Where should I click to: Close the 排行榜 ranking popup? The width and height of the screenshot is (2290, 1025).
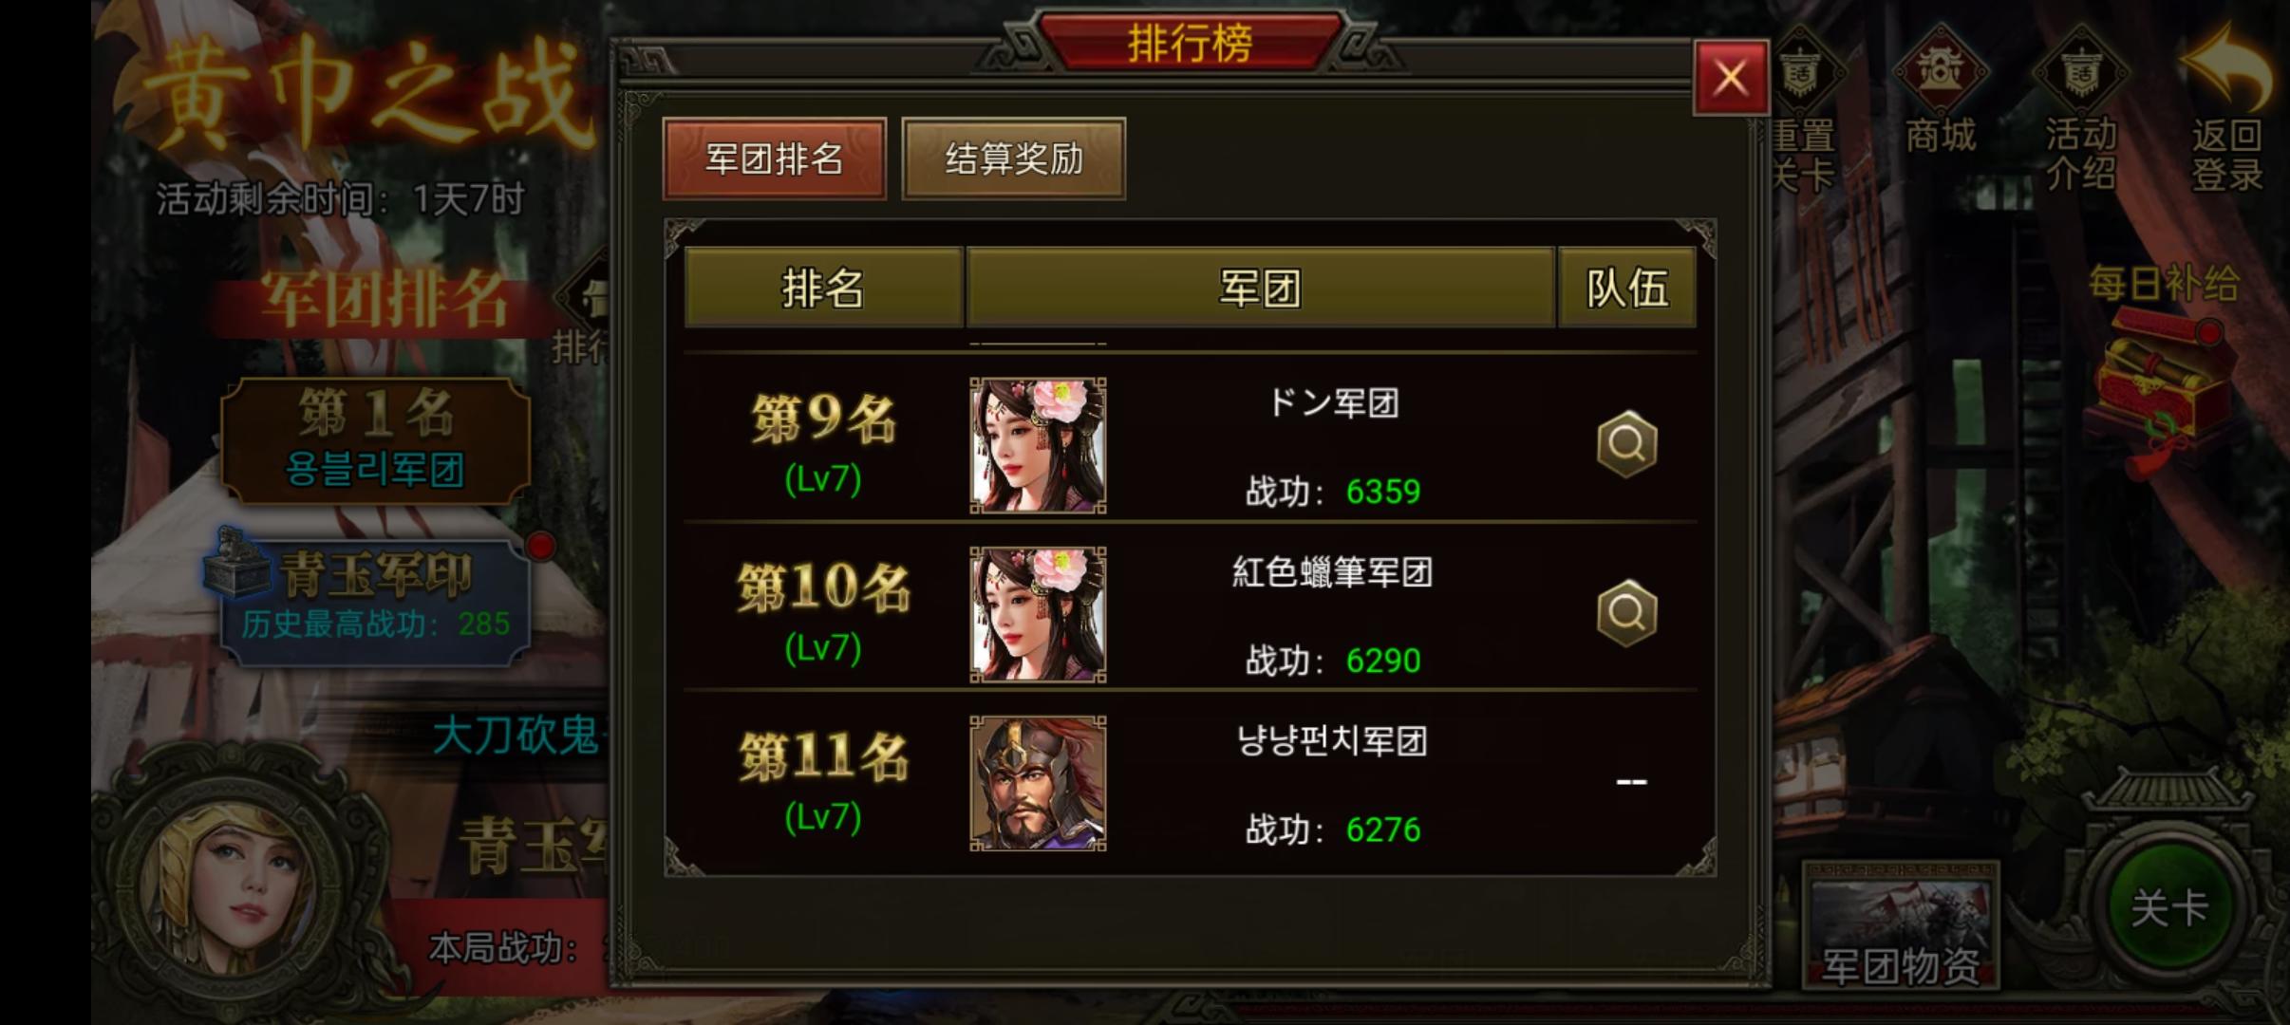point(1731,78)
